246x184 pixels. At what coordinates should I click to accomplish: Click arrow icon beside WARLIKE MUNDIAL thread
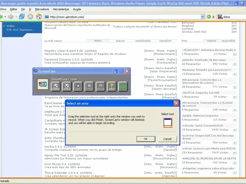point(235,163)
